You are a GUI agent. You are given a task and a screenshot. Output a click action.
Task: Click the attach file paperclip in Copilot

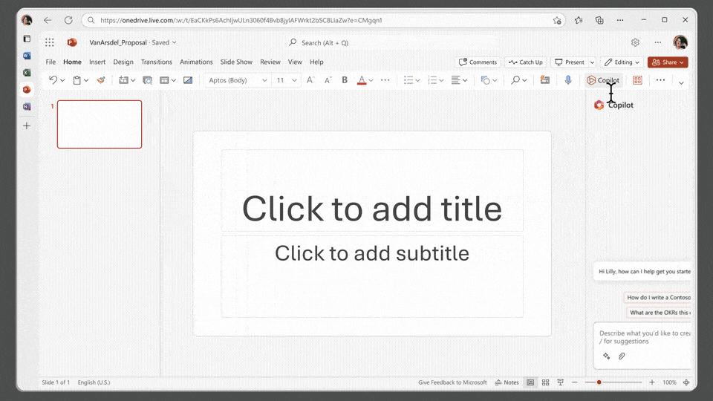[x=622, y=356]
